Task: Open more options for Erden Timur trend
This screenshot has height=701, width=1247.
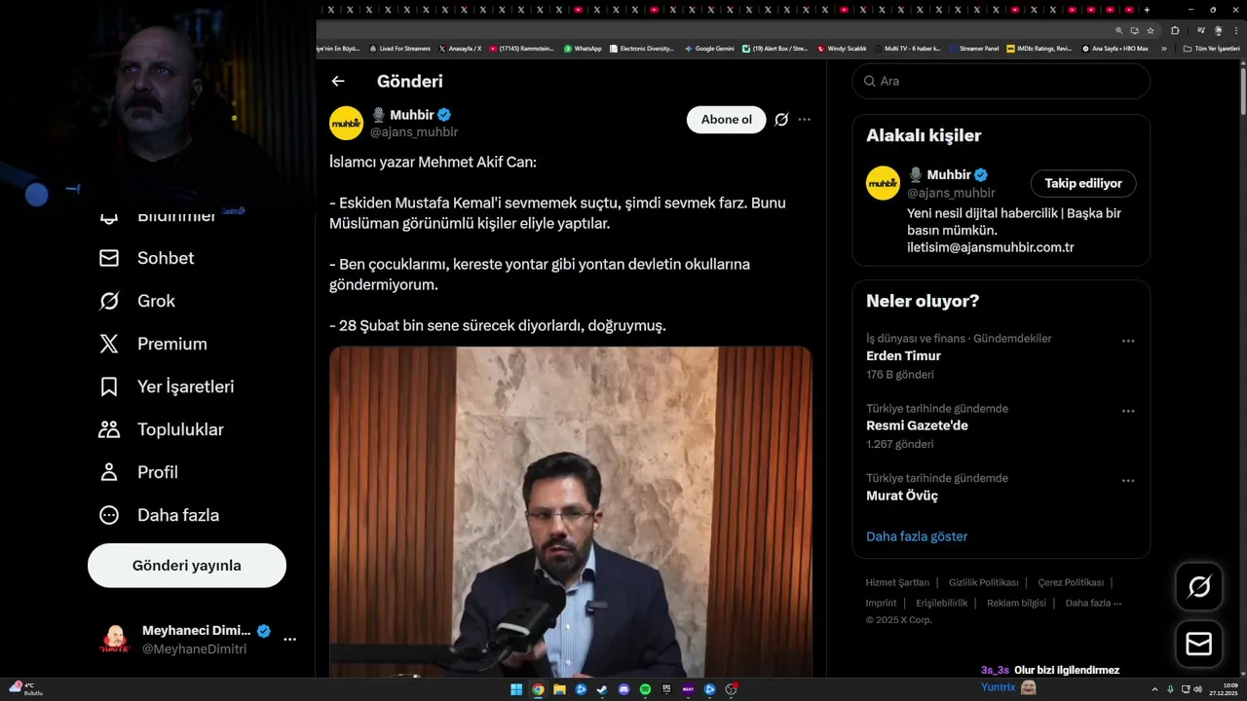Action: coord(1128,341)
